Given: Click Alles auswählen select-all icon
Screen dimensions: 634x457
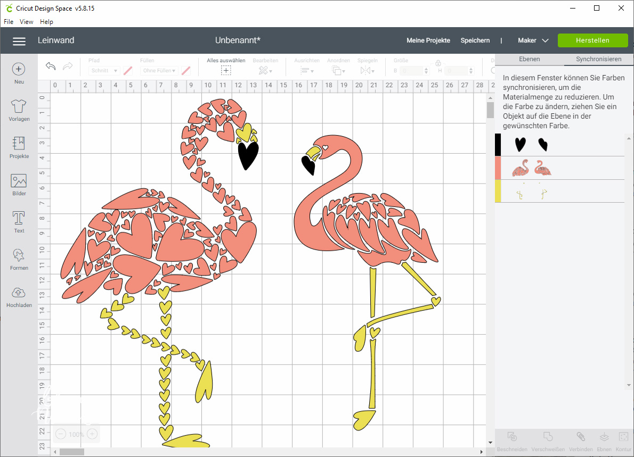Looking at the screenshot, I should coord(226,70).
